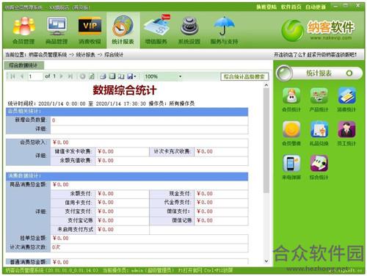The width and height of the screenshot is (367, 276).
Task: Open 会员管理 (member management) module
Action: [x=23, y=30]
